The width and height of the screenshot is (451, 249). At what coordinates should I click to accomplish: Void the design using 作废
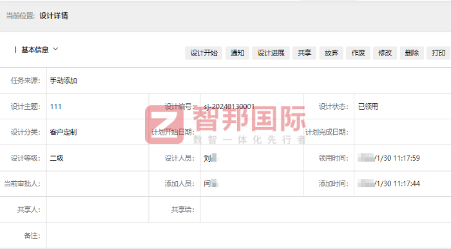[358, 53]
